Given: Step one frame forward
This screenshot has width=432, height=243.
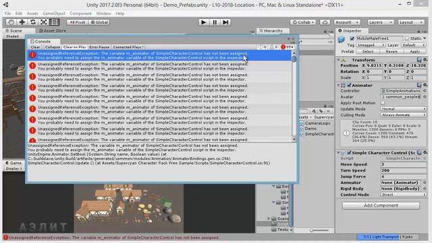Looking at the screenshot, I should [225, 22].
